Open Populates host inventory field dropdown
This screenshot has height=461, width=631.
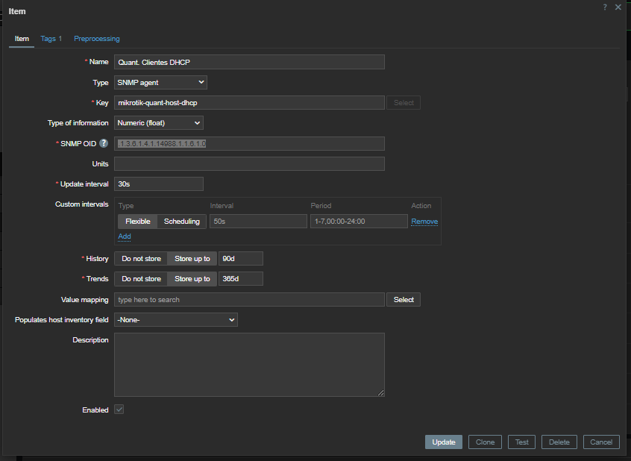pyautogui.click(x=176, y=320)
